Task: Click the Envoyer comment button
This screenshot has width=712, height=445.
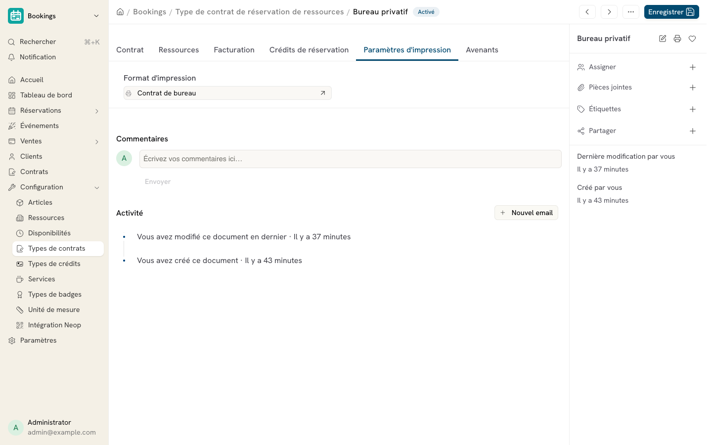Action: tap(158, 181)
